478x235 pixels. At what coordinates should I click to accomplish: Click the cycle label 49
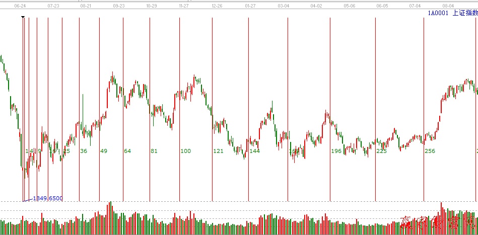pyautogui.click(x=104, y=151)
